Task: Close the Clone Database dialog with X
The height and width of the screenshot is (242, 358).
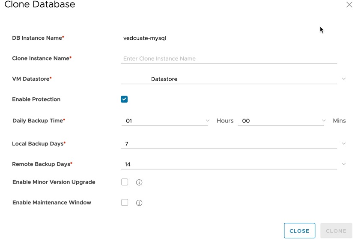Action: pyautogui.click(x=349, y=5)
